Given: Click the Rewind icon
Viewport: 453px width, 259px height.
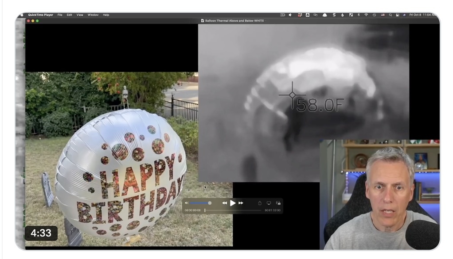Looking at the screenshot, I should click(x=224, y=203).
